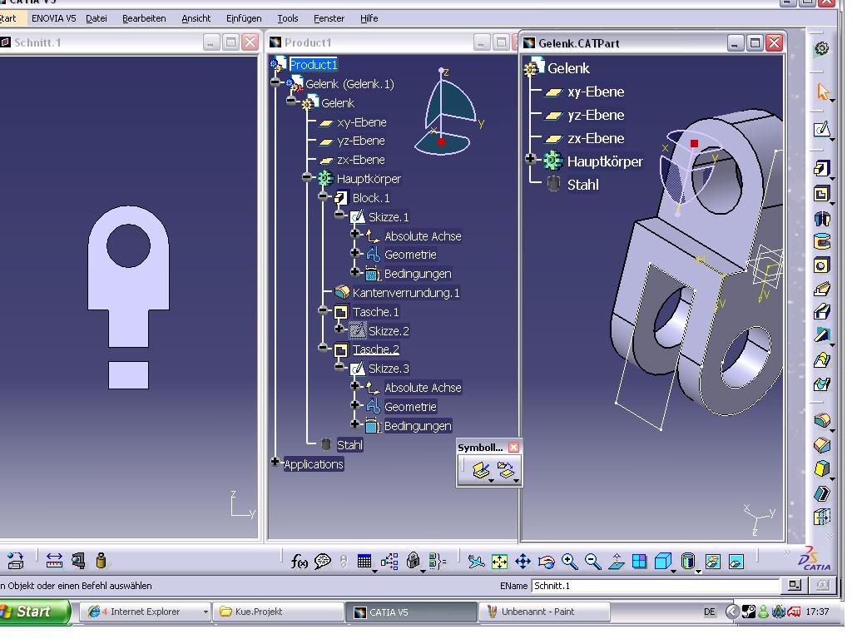Open the Hilfe menu
The width and height of the screenshot is (852, 639).
pos(369,18)
